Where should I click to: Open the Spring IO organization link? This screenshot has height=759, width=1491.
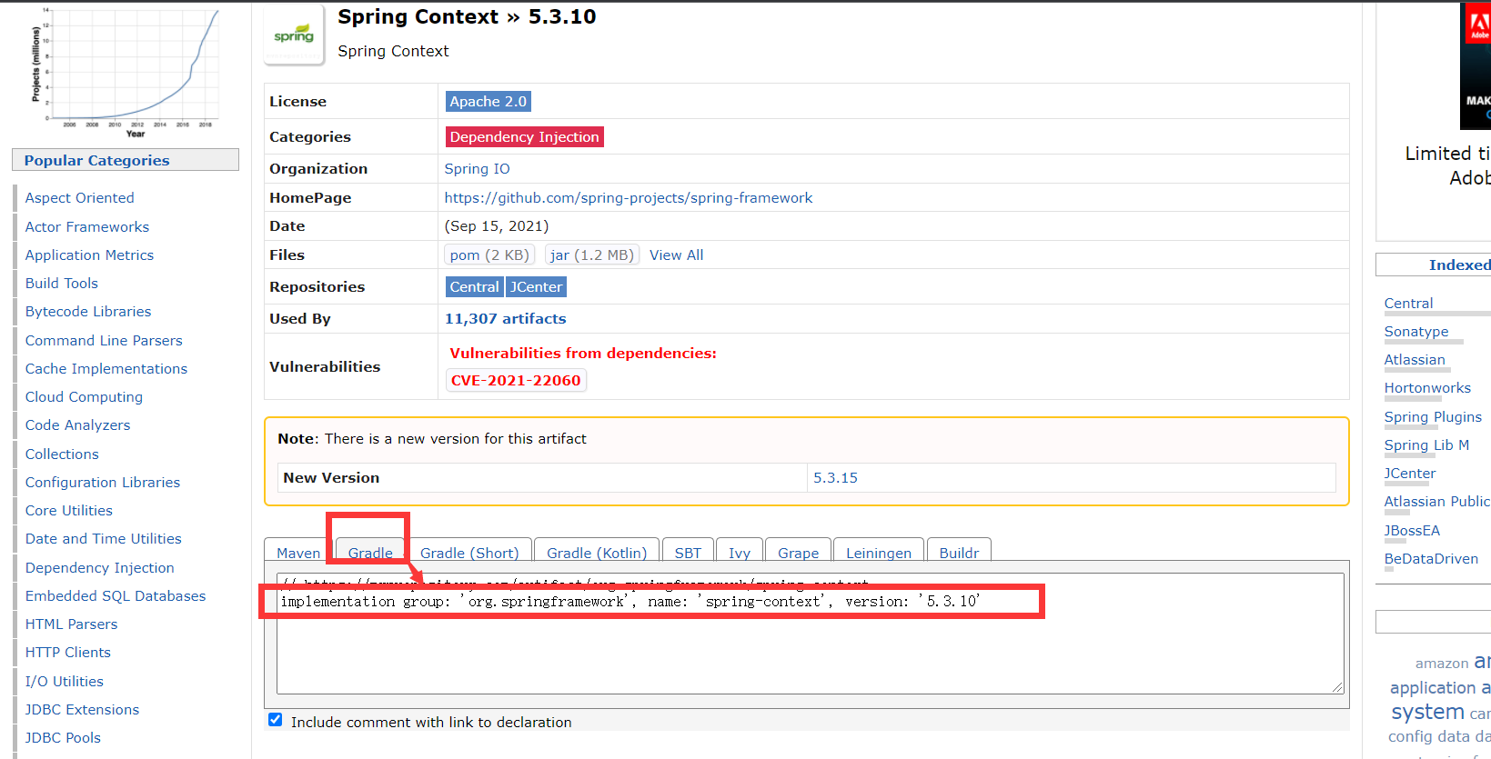click(x=478, y=169)
